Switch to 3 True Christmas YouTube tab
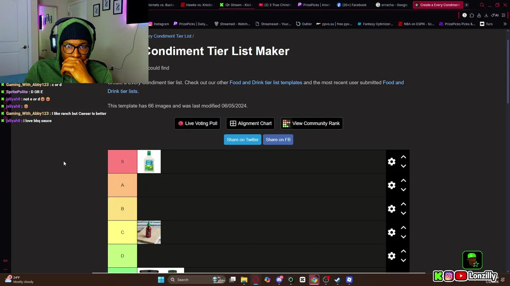The height and width of the screenshot is (286, 510). pos(275,5)
